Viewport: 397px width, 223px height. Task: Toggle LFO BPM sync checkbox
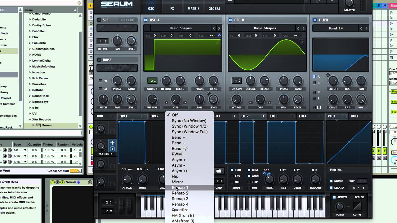point(249,170)
